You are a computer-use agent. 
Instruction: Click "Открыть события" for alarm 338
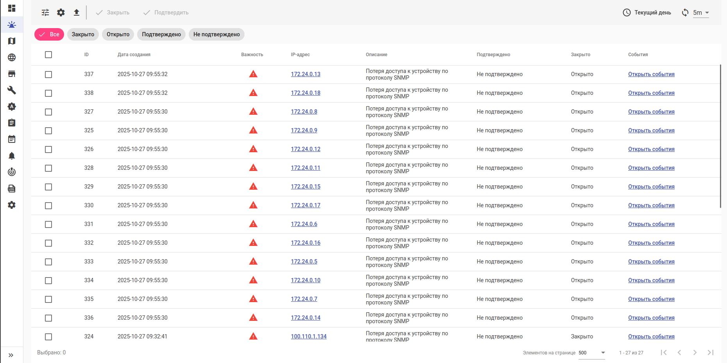pos(651,93)
